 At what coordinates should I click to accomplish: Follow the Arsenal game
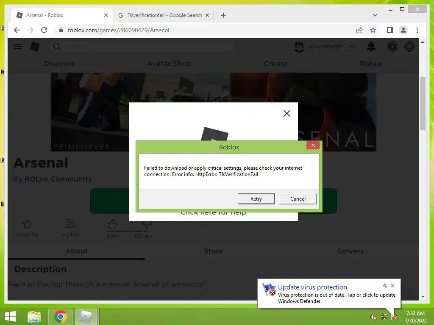pos(71,228)
